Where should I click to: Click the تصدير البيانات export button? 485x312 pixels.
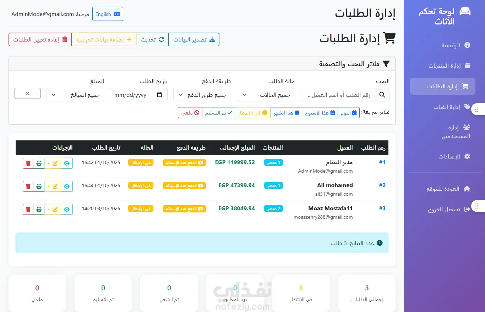coord(194,39)
